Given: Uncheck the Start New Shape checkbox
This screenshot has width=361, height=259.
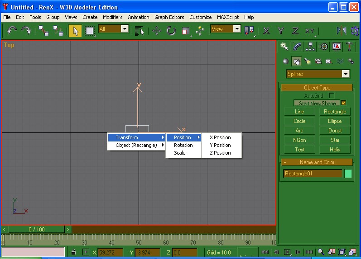Looking at the screenshot, I should [x=343, y=103].
